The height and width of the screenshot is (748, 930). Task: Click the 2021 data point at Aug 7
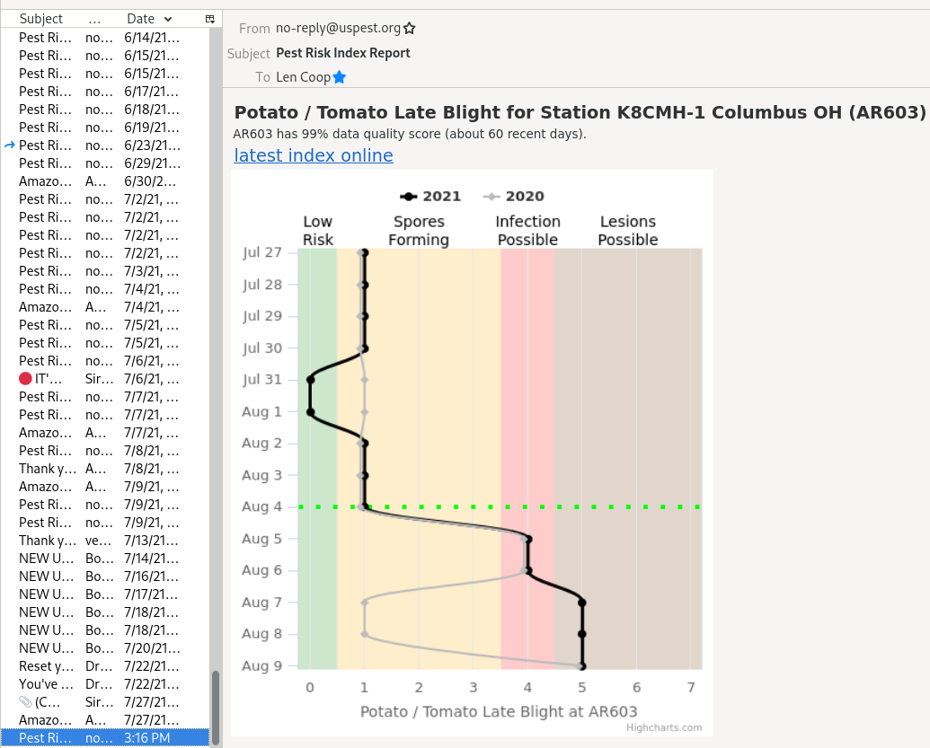coord(582,603)
